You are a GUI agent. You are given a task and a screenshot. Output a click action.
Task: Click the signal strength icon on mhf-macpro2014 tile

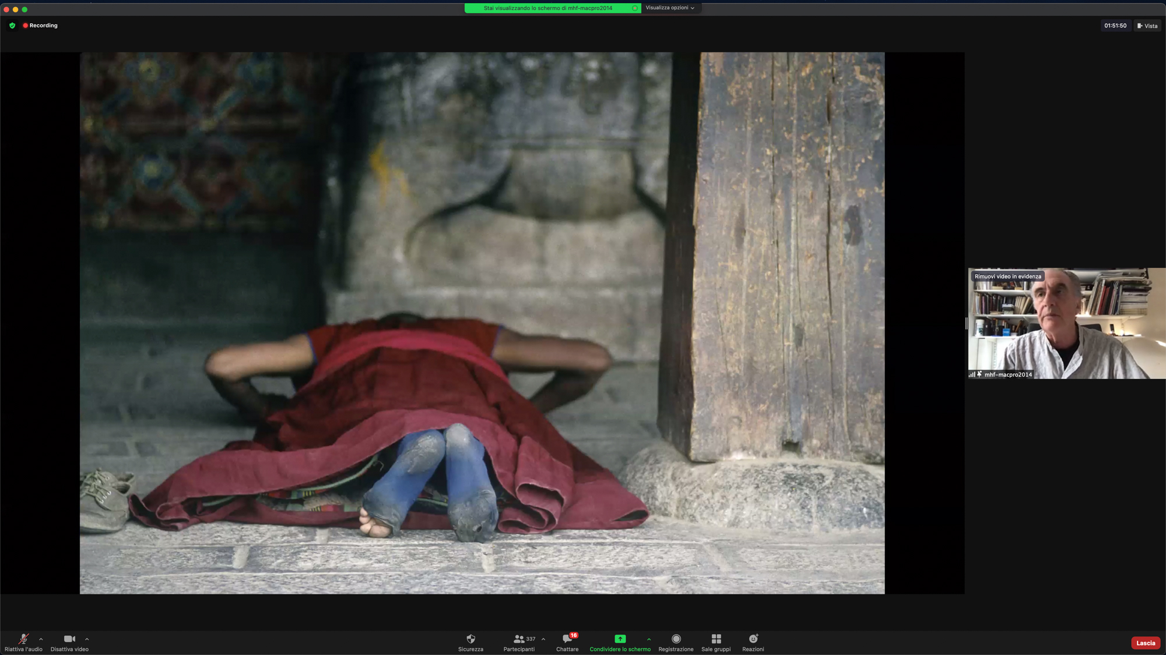972,374
